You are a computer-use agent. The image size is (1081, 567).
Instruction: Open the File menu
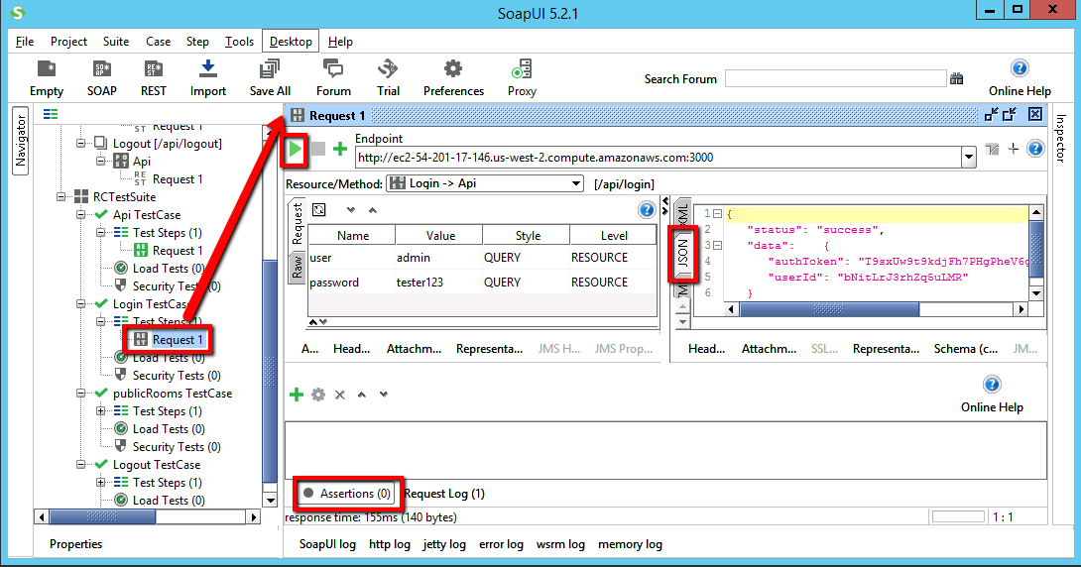(24, 42)
